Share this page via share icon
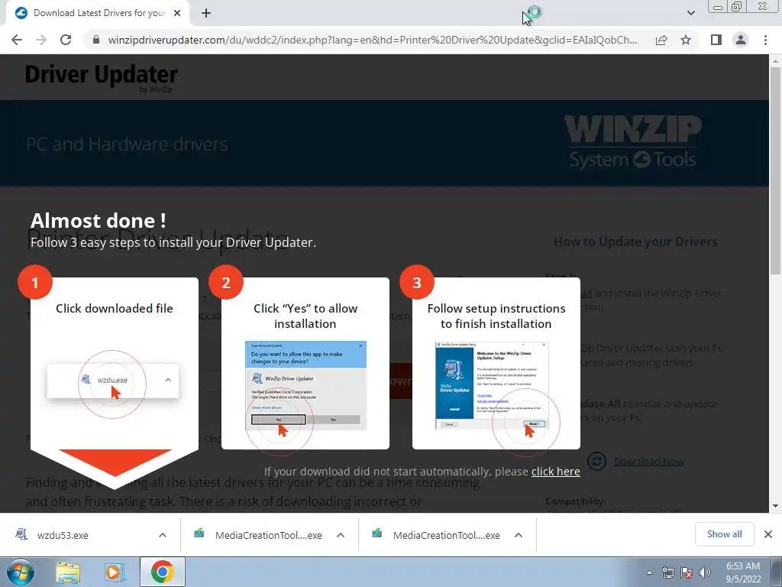This screenshot has width=782, height=587. (x=661, y=40)
